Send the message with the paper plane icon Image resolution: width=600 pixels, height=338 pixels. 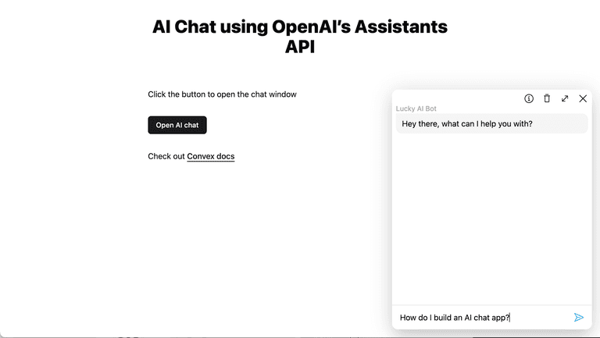[579, 317]
